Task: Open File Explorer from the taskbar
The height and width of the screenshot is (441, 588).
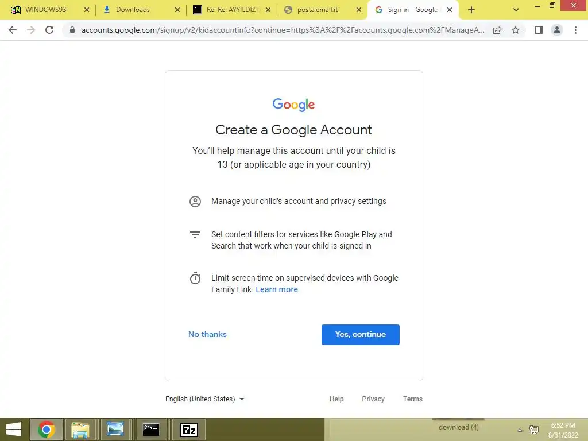Action: (80, 430)
